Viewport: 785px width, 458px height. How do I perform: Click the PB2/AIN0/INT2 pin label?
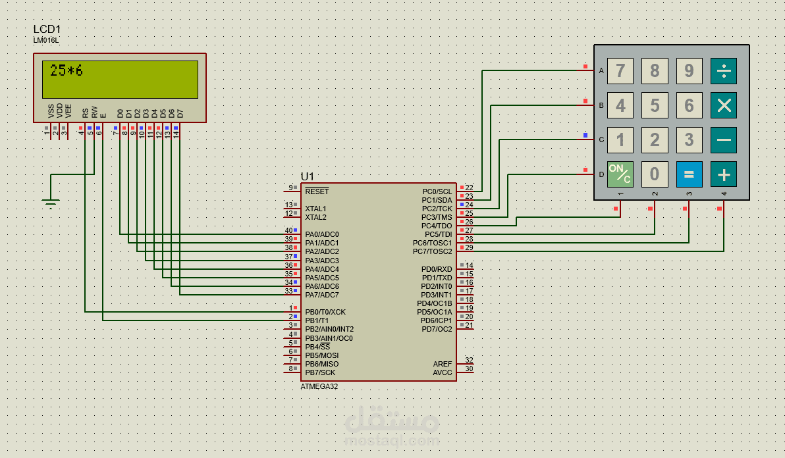click(329, 329)
